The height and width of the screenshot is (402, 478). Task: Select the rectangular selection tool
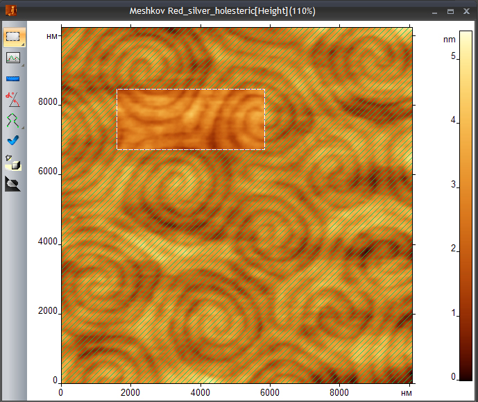coord(13,37)
